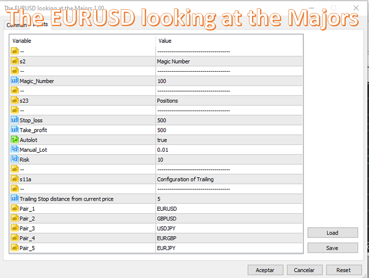
Task: Select the Autolot variable name
Action: pos(28,140)
